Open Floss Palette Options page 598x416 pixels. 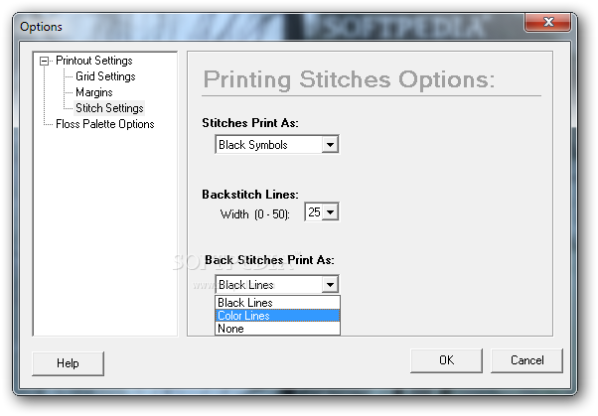tap(104, 124)
